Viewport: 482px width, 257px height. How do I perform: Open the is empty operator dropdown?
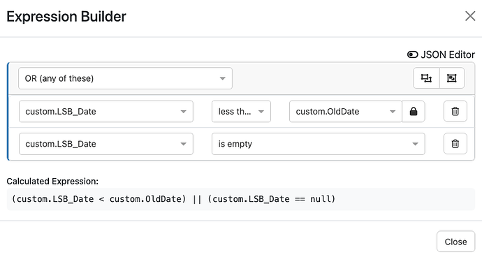[x=318, y=144]
